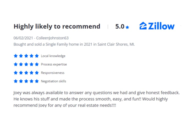Click the "Local knowledge" label
The width and height of the screenshot is (192, 128).
pos(53,56)
